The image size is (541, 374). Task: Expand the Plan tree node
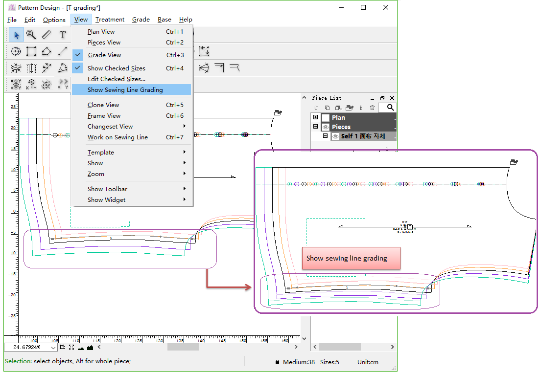[x=316, y=118]
